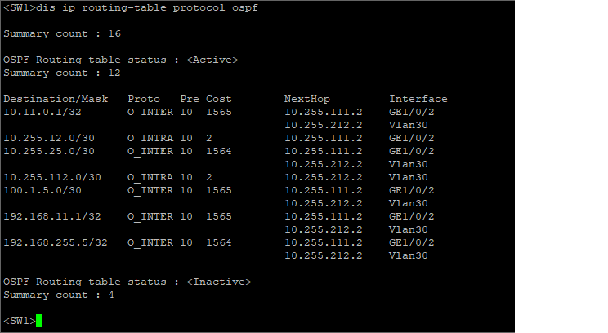Viewport: 608px width, 333px height.
Task: Select the 10.255.112.0/30 destination entry
Action: [52, 177]
